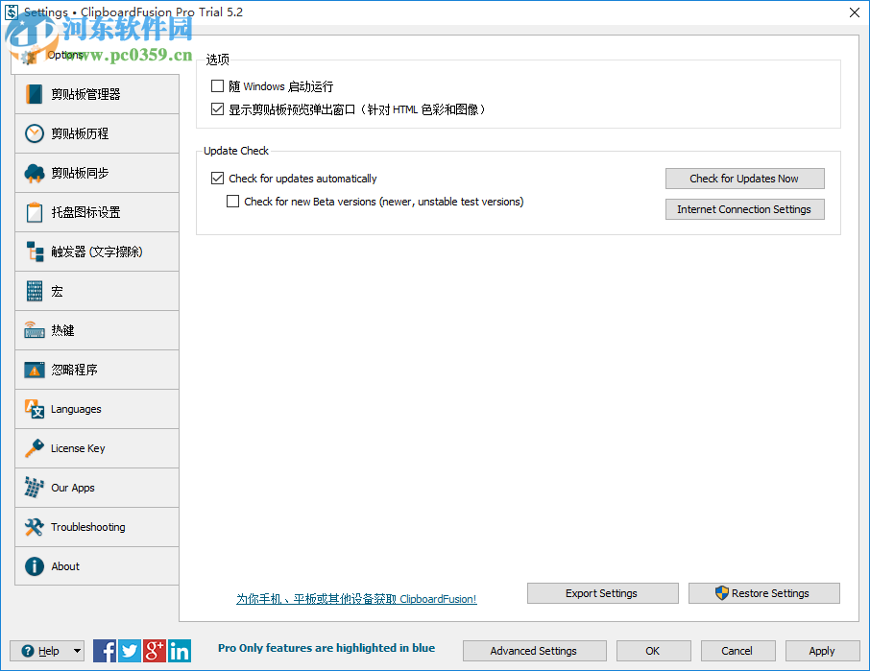Click the Twitter bird icon
Viewport: 870px width, 671px height.
click(130, 651)
